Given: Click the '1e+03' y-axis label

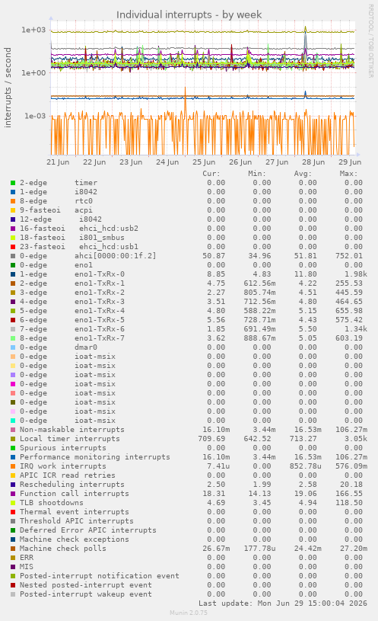Looking at the screenshot, I should tap(33, 30).
